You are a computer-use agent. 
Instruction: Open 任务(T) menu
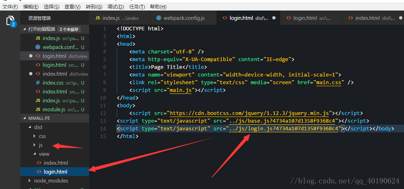137,7
